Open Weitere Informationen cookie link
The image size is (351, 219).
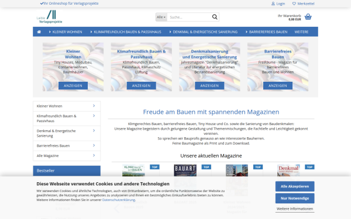pyautogui.click(x=295, y=208)
